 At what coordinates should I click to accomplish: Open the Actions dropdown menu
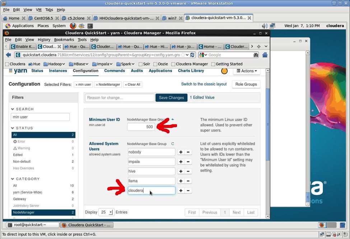point(247,71)
